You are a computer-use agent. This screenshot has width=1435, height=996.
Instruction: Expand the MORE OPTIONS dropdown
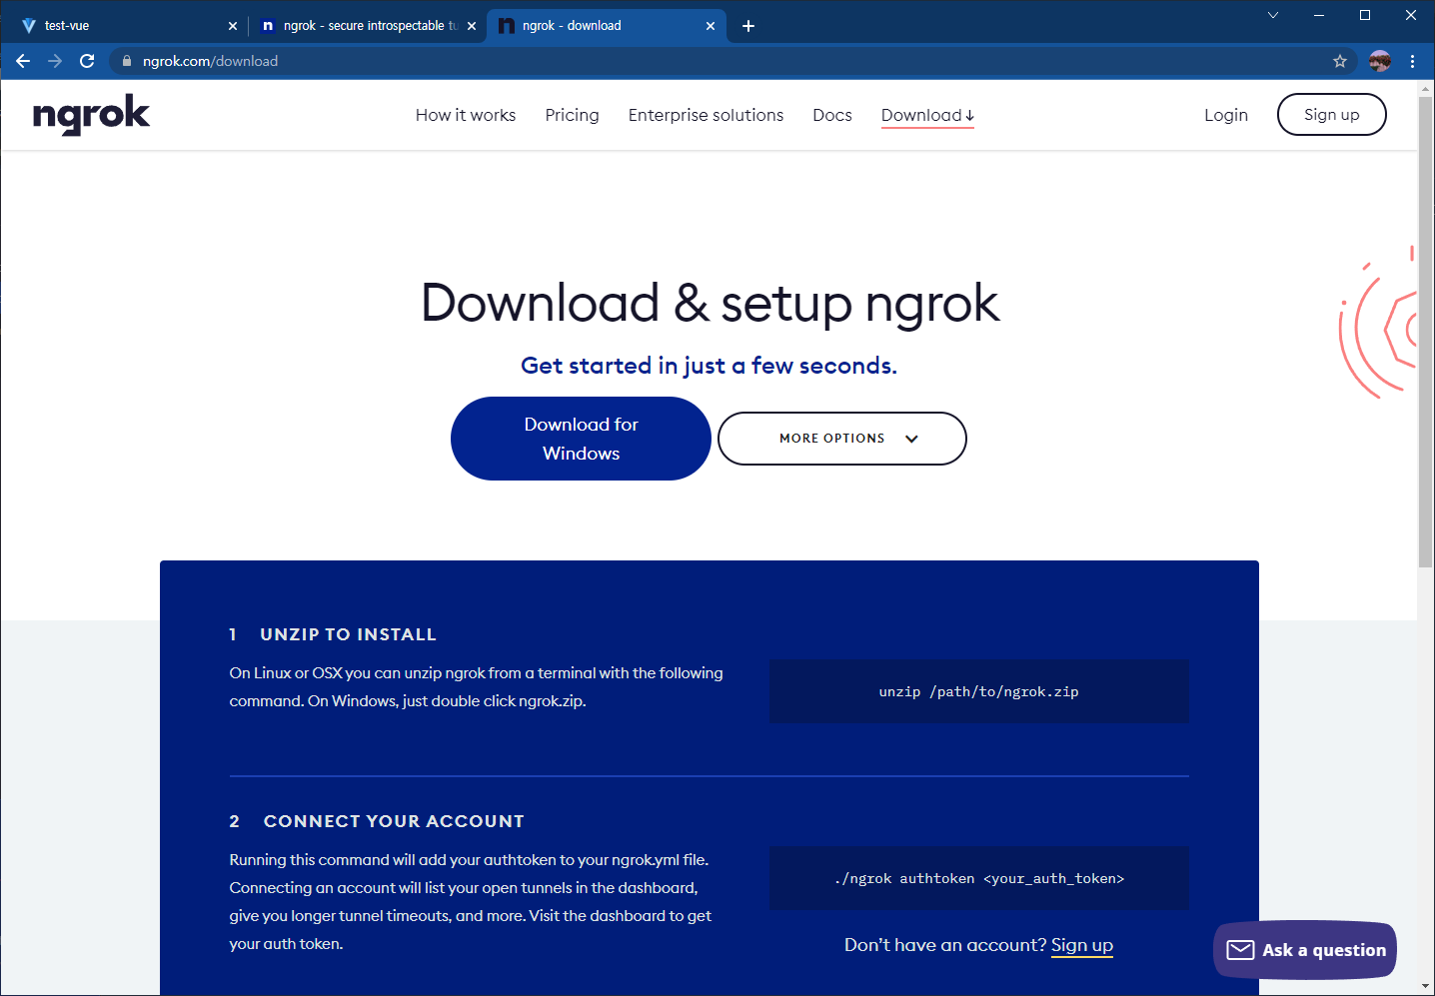tap(841, 439)
